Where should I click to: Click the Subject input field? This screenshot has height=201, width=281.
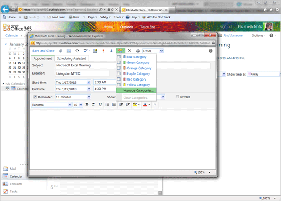132,65
